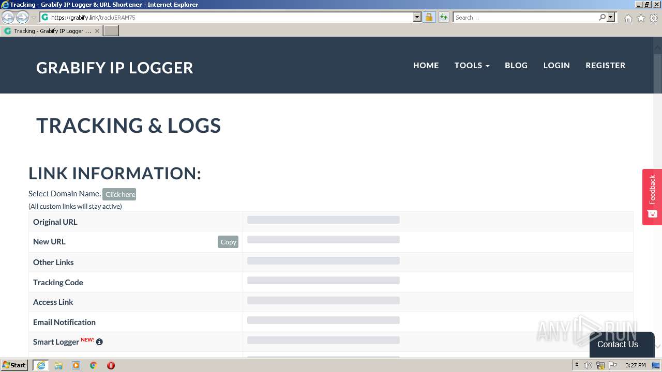Select the 'Email Notification' row label
The height and width of the screenshot is (372, 662).
tap(64, 322)
